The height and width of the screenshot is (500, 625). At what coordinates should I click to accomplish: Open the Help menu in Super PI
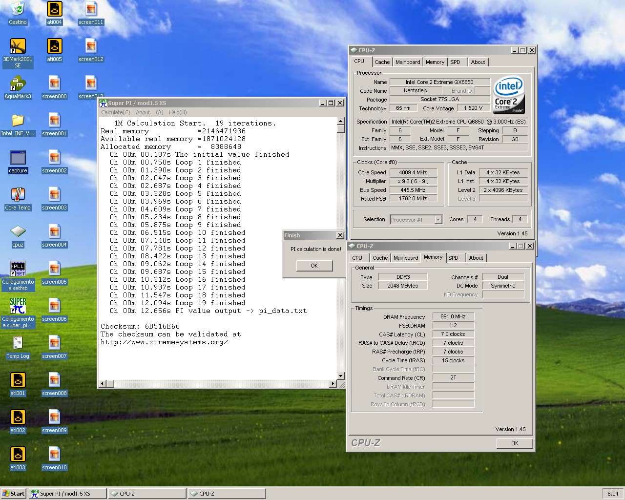click(178, 112)
